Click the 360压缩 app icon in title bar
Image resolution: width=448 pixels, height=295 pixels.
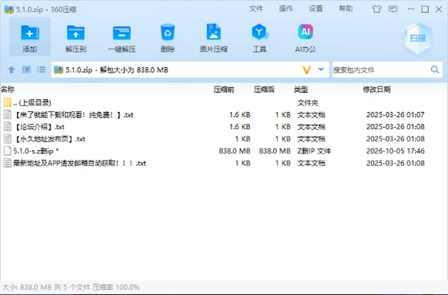pos(9,9)
